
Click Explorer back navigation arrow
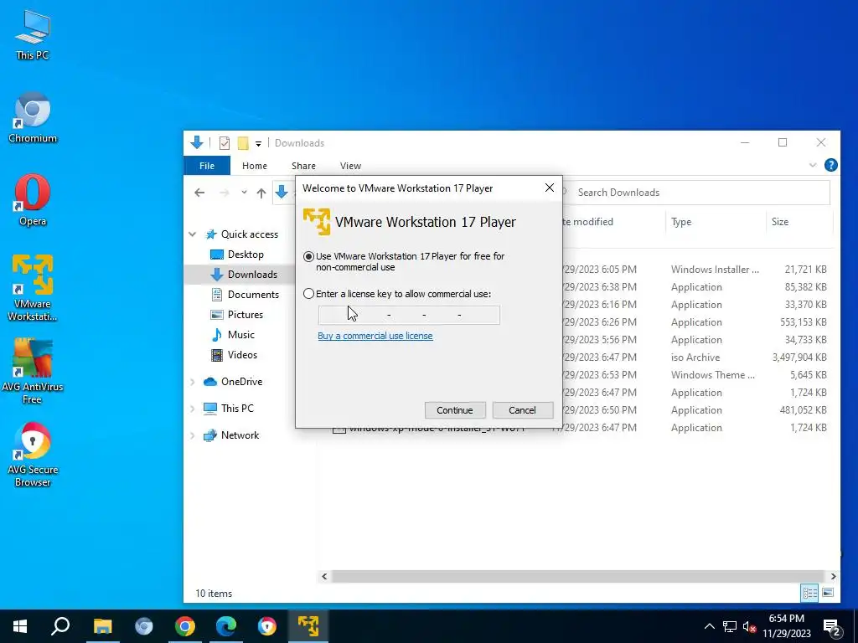click(199, 193)
